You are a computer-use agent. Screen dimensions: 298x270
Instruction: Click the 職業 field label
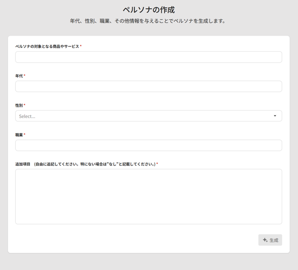19,135
